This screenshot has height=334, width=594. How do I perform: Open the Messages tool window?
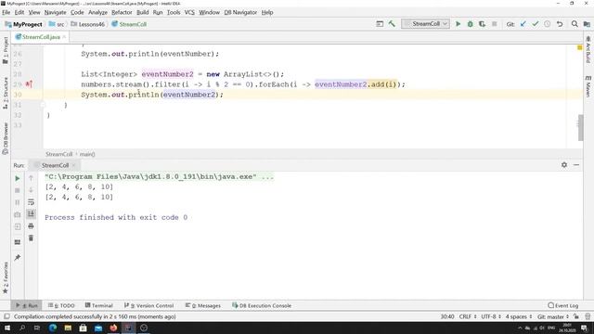tap(203, 305)
